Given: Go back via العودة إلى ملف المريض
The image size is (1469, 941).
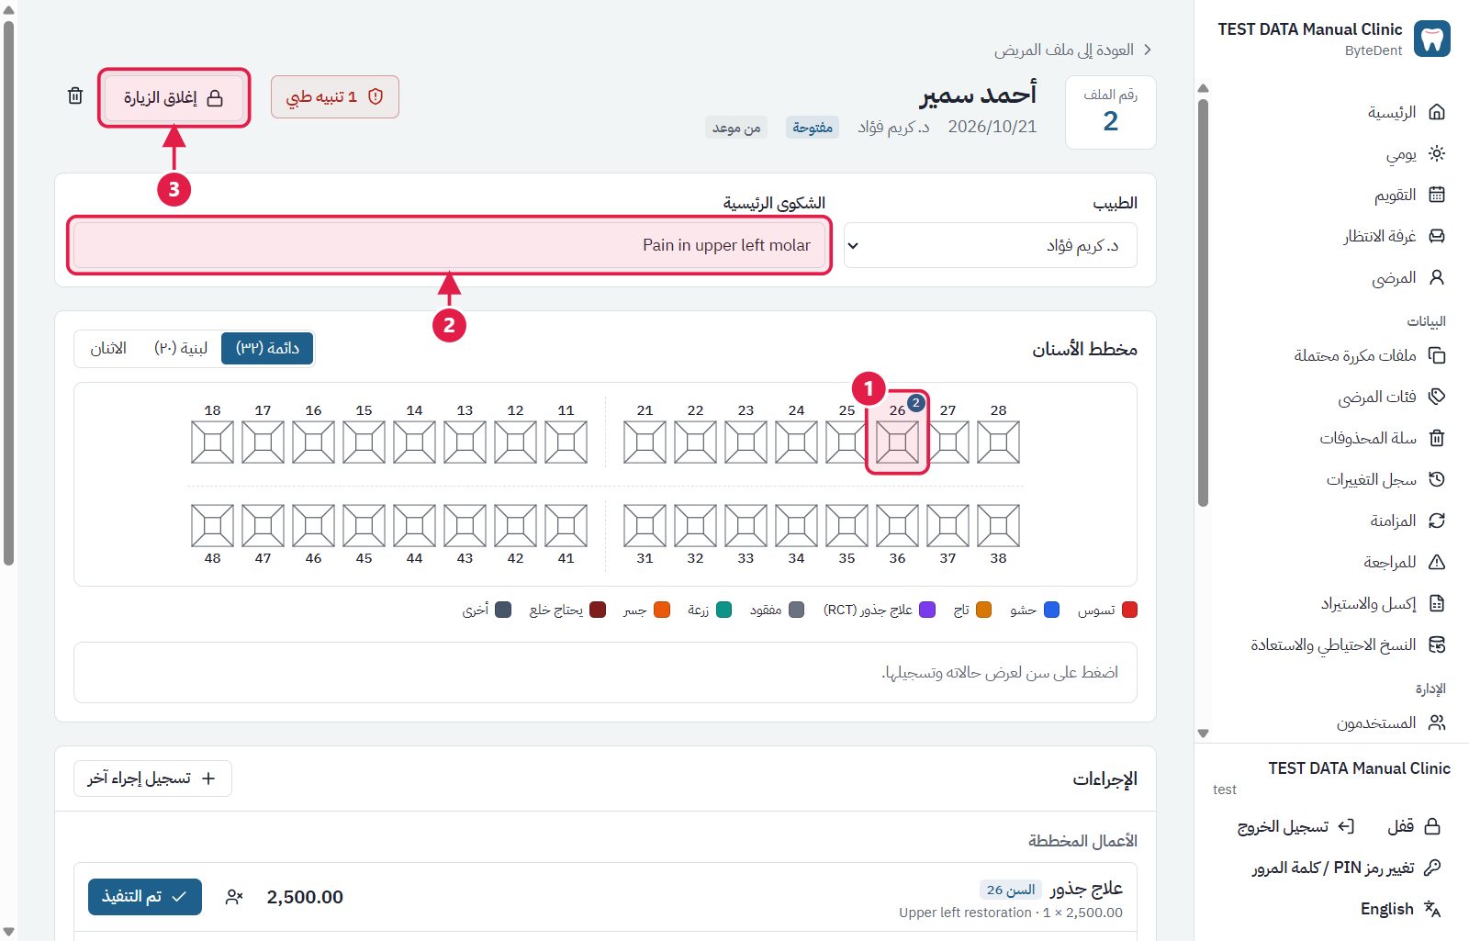Looking at the screenshot, I should click(1072, 50).
